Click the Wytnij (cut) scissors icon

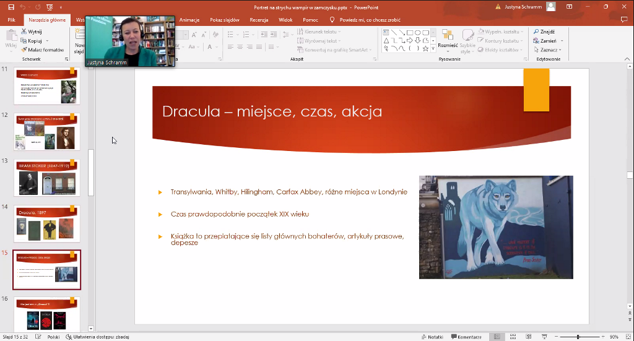pos(24,32)
